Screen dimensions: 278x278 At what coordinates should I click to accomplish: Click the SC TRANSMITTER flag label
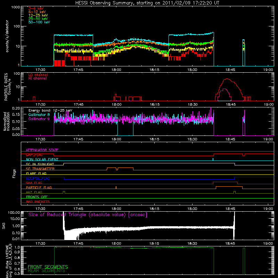point(40,169)
